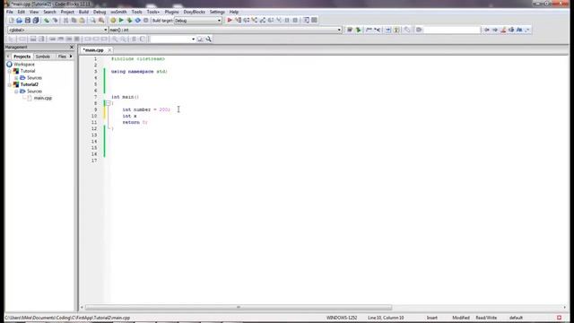This screenshot has width=574, height=323.
Task: Close the Management panel
Action: 72,48
